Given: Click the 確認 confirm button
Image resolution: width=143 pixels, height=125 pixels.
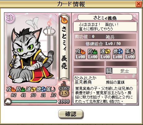Looking at the screenshot, I should (x=71, y=114).
